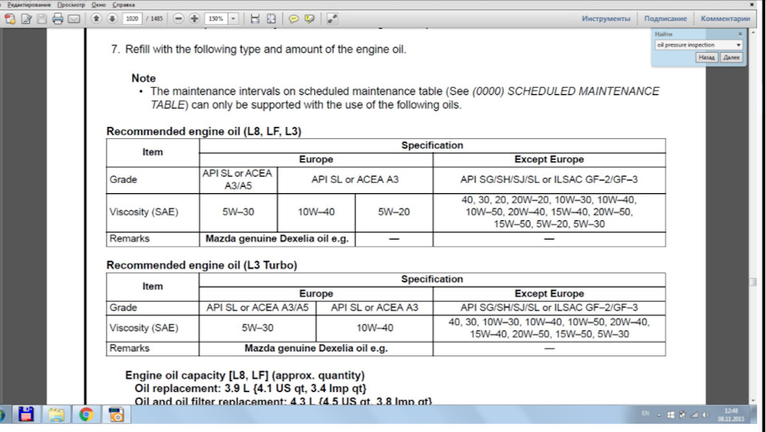Open the Справка menu
766x432 pixels.
(x=123, y=5)
